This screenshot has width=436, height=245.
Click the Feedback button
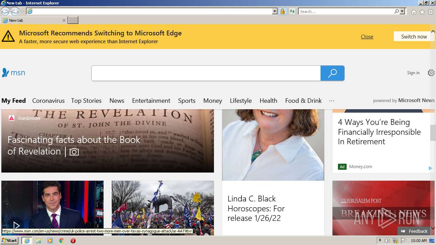(x=415, y=231)
